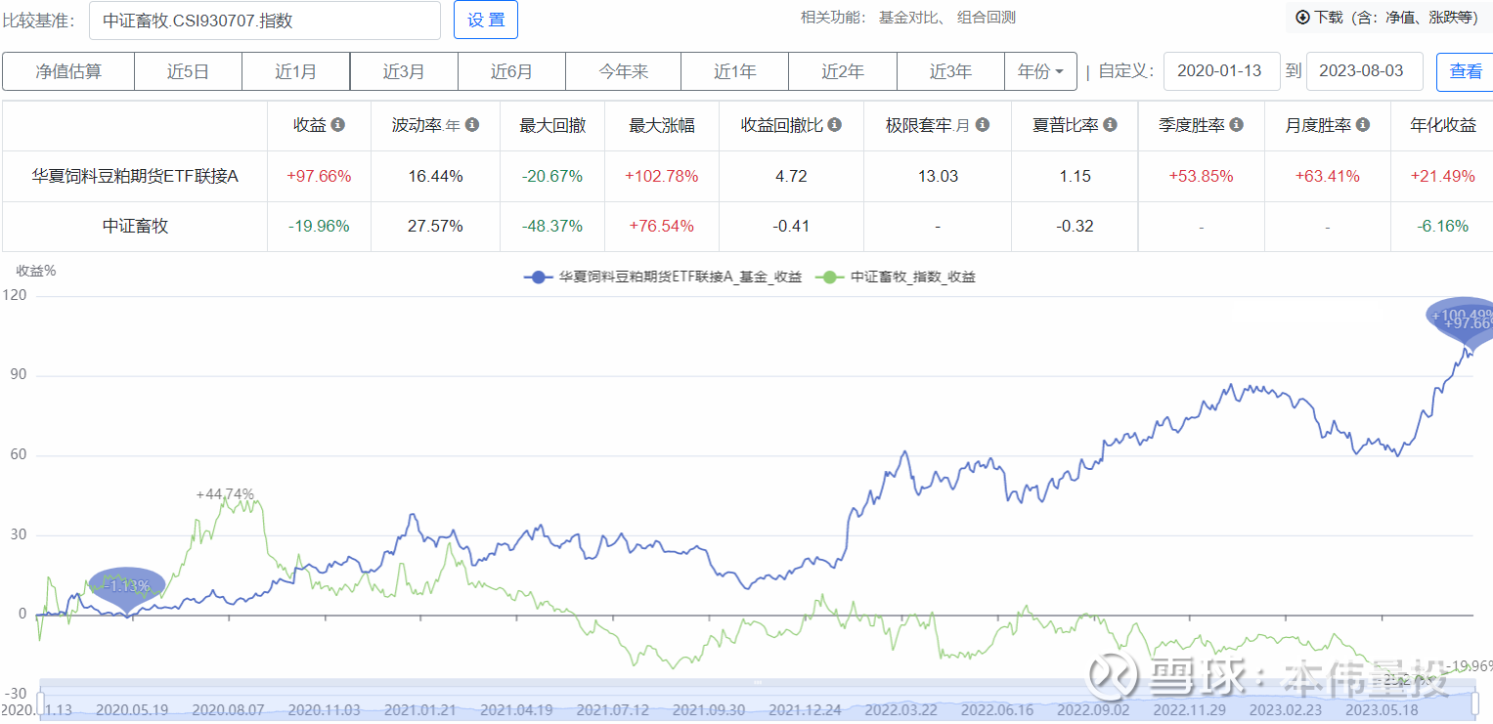Click the 4.72 return-drawdown ratio cell

(790, 176)
